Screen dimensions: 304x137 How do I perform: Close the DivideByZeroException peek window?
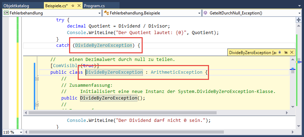pos(292,52)
